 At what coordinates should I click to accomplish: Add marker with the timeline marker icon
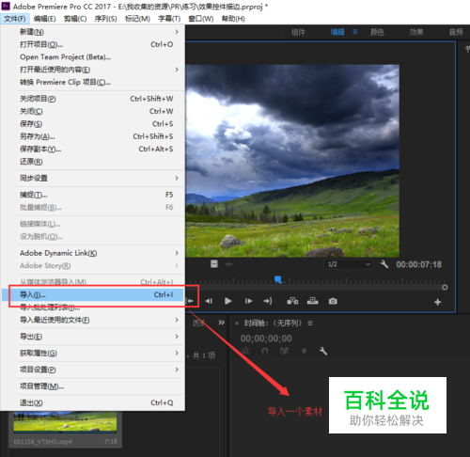point(304,351)
